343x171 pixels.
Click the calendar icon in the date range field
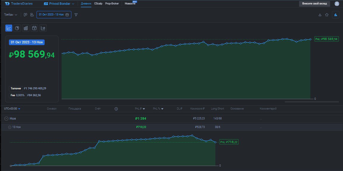pos(67,15)
